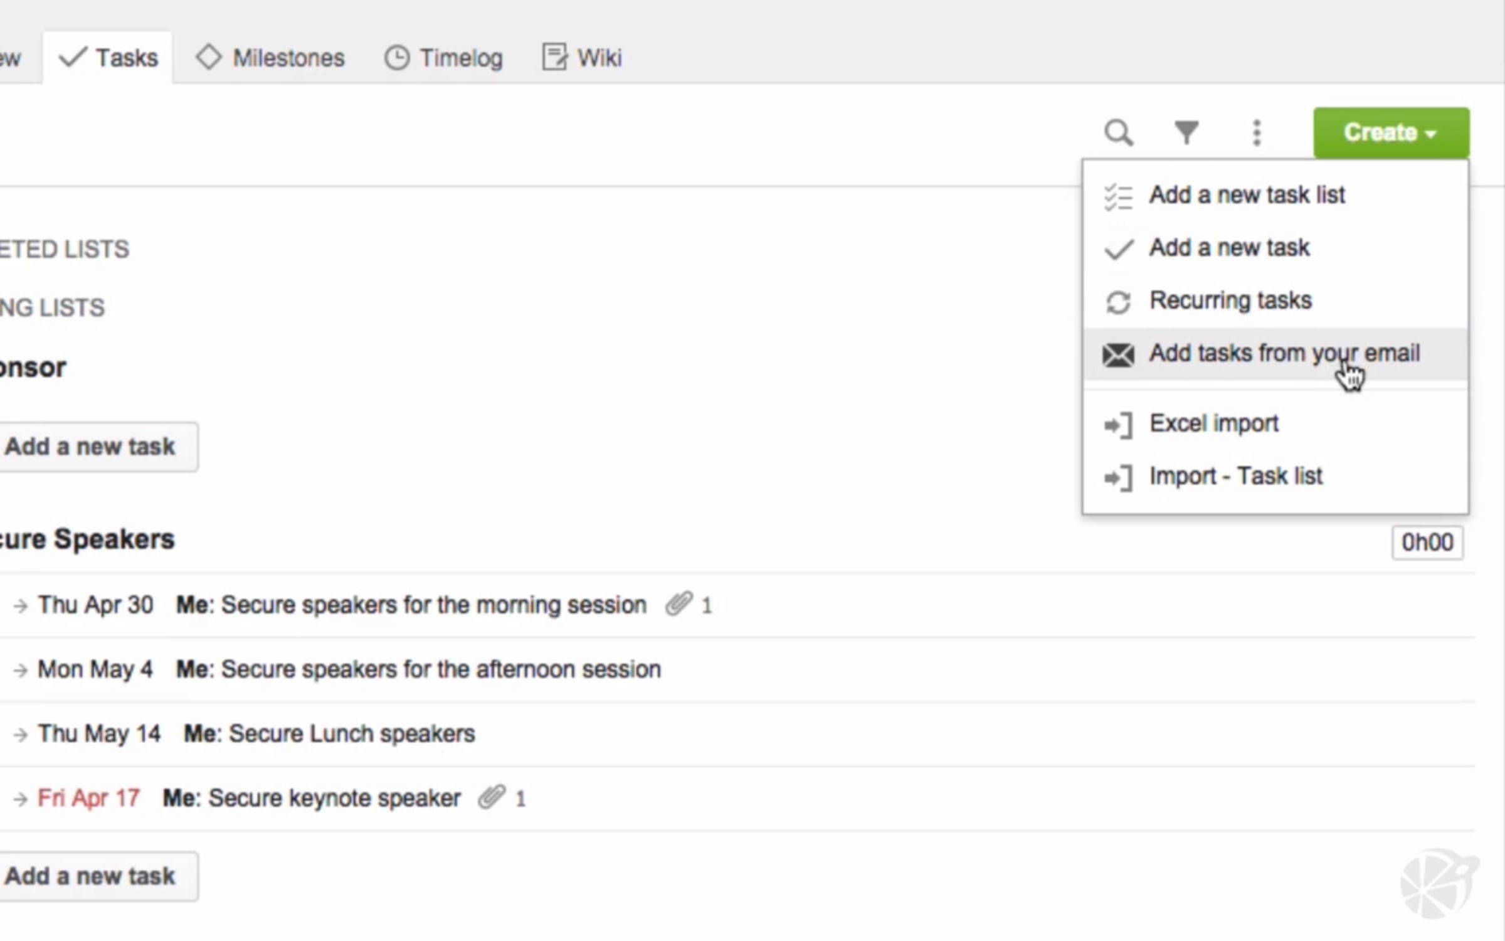Click the paperclip on keynote speaker task
The width and height of the screenshot is (1505, 941).
click(x=492, y=797)
